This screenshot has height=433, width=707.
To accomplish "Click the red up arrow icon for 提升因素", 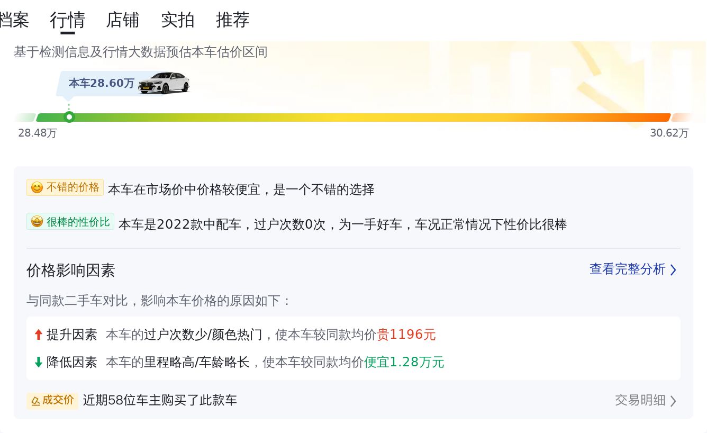I will point(38,335).
